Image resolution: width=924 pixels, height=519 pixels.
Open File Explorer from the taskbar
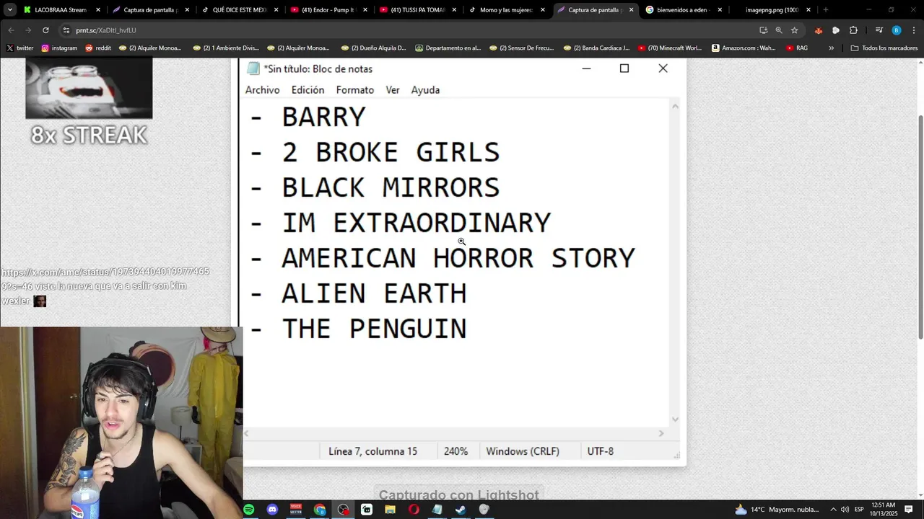(x=390, y=510)
